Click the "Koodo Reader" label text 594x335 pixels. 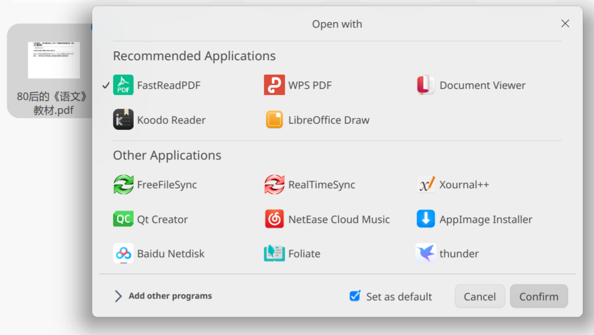click(x=171, y=120)
